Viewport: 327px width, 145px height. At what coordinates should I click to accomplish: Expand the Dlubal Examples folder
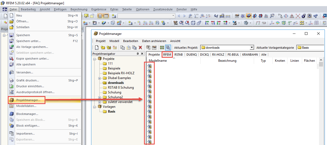100,78
